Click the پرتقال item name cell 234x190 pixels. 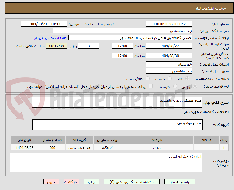pyautogui.click(x=157, y=148)
